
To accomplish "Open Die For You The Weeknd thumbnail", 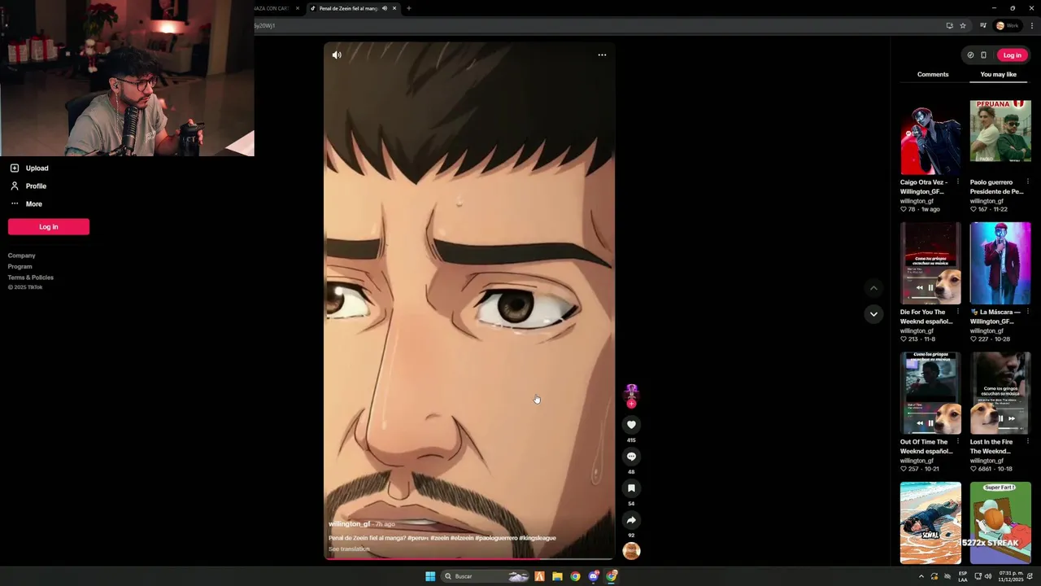I will [x=930, y=263].
